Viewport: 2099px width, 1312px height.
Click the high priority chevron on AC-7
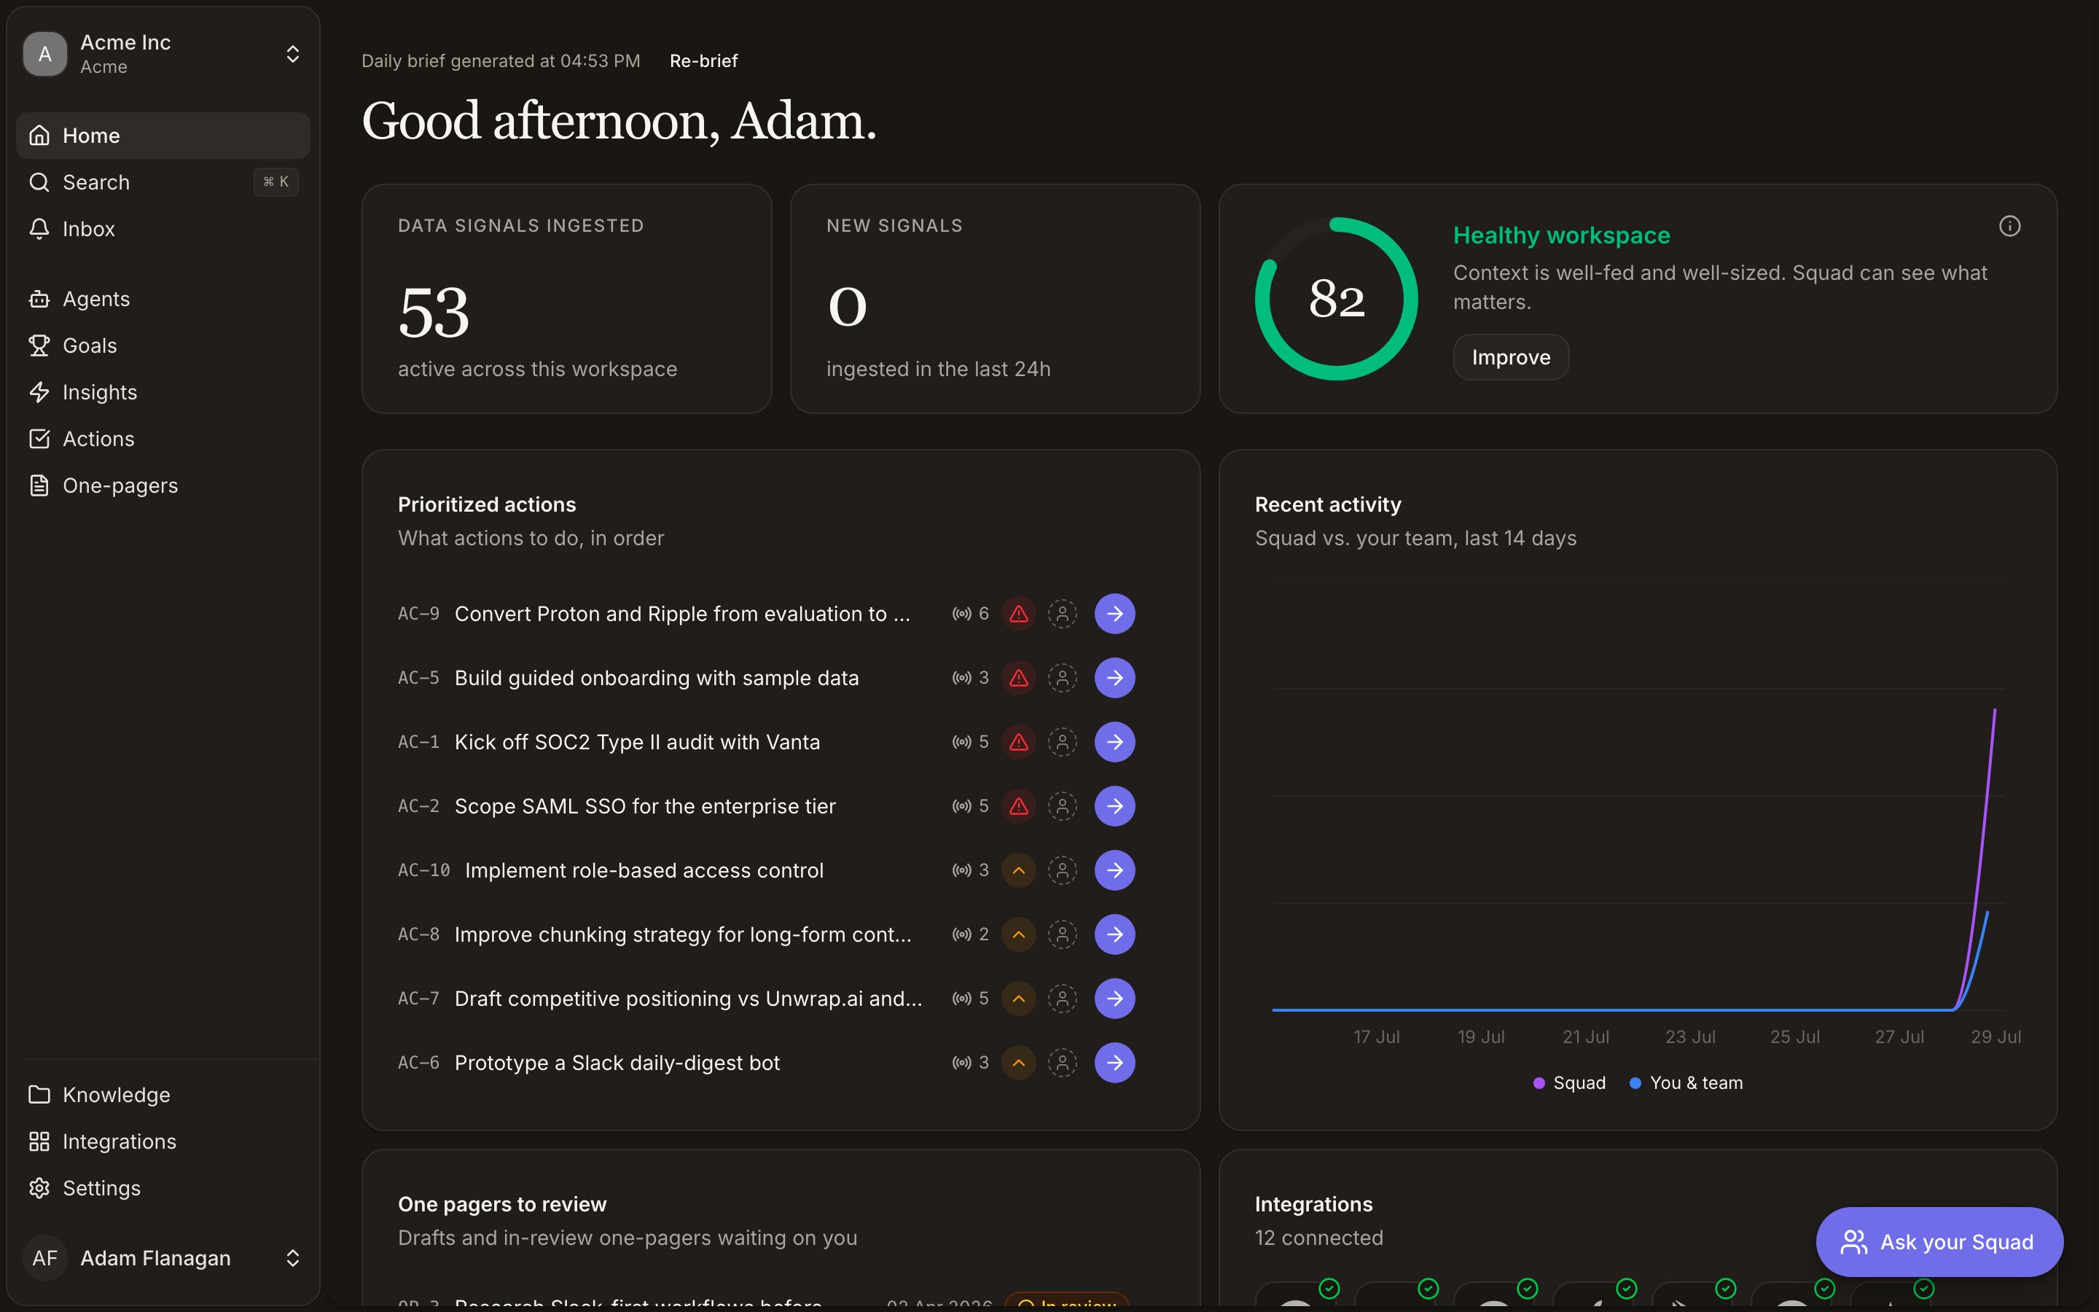pos(1019,999)
